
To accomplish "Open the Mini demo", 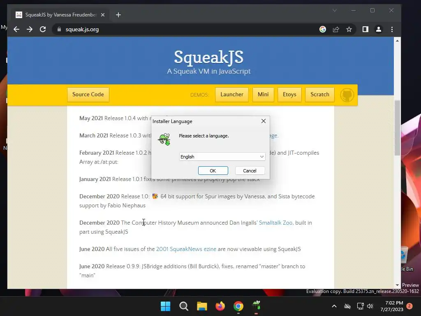I will [x=263, y=95].
